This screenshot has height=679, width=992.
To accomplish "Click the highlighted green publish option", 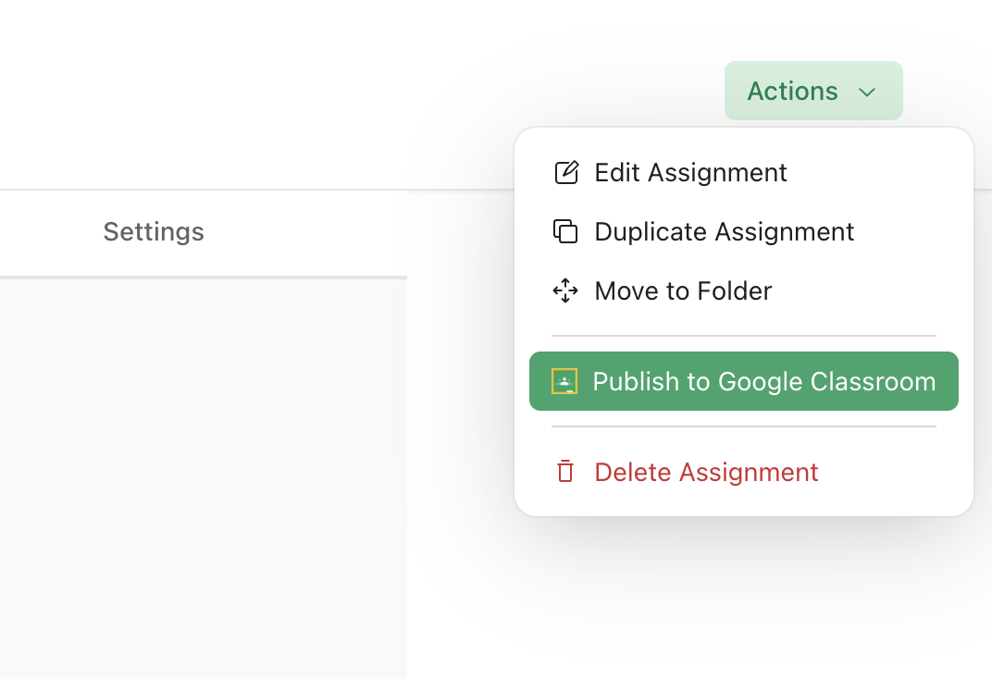I will (764, 381).
